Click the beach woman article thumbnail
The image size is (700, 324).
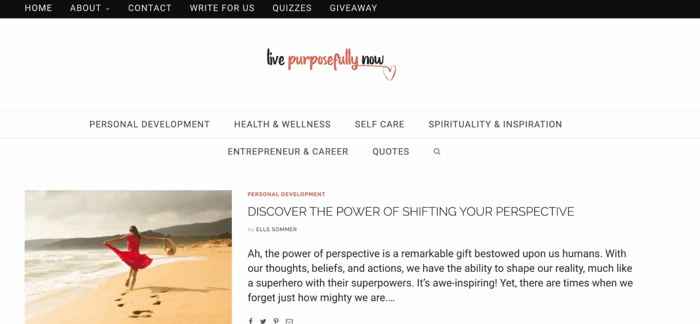pyautogui.click(x=128, y=257)
